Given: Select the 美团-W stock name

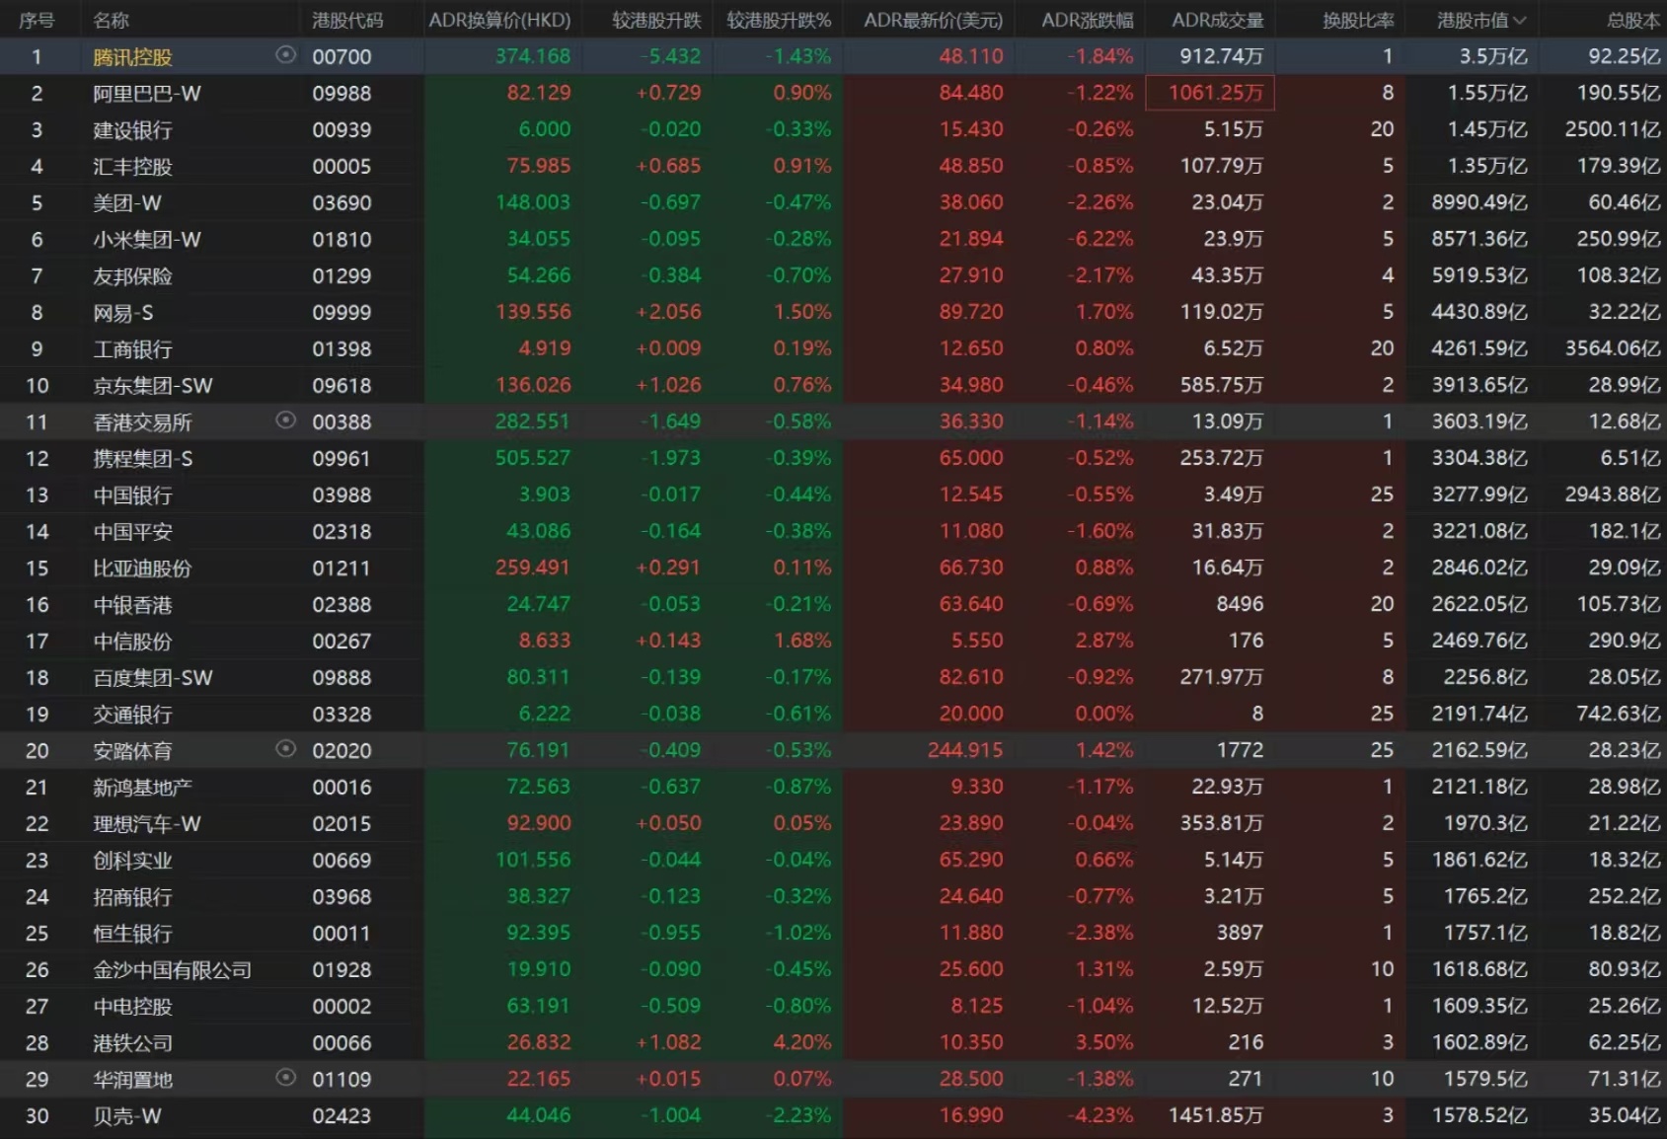Looking at the screenshot, I should tap(127, 203).
